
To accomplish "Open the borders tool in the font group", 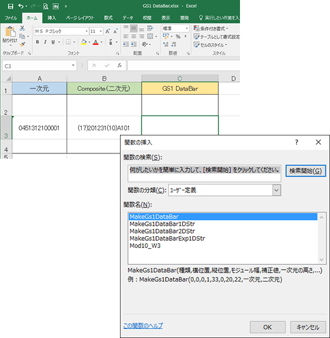I will pos(68,42).
